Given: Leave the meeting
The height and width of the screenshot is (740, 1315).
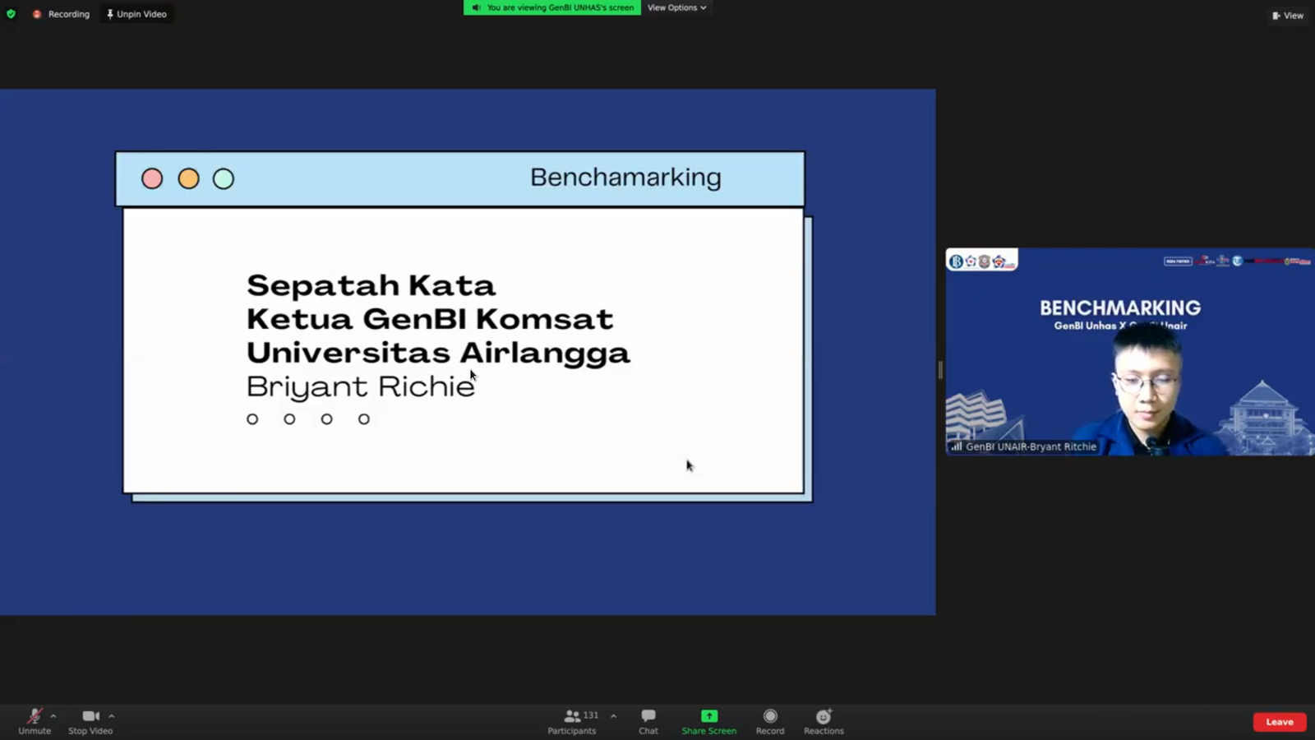Looking at the screenshot, I should [x=1279, y=721].
